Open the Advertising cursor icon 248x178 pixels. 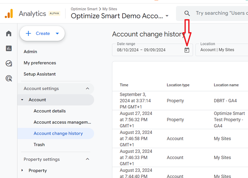pyautogui.click(x=9, y=78)
